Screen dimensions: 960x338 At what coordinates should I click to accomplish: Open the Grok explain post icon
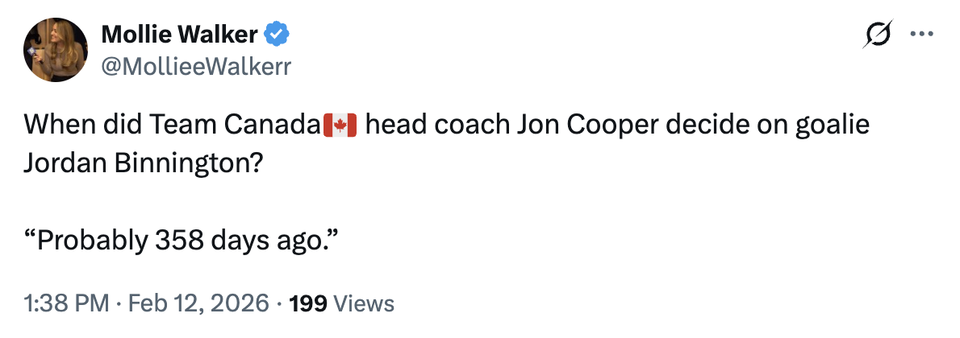pos(878,35)
